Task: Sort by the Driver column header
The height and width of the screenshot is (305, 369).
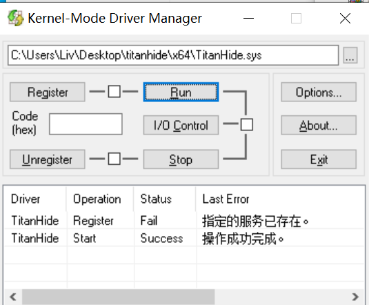Action: click(x=34, y=199)
